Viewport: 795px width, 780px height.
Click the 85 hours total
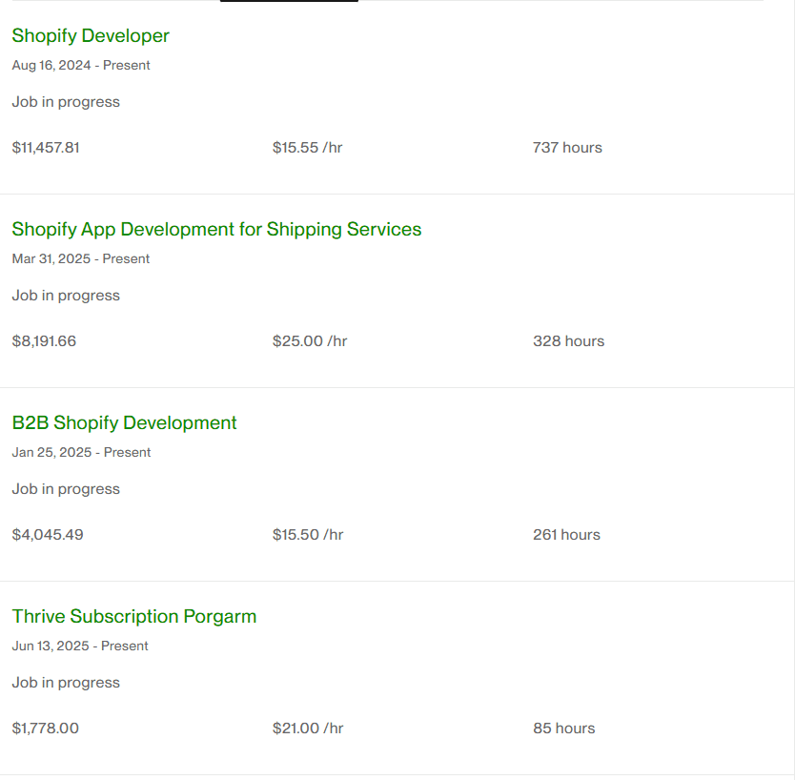tap(563, 729)
